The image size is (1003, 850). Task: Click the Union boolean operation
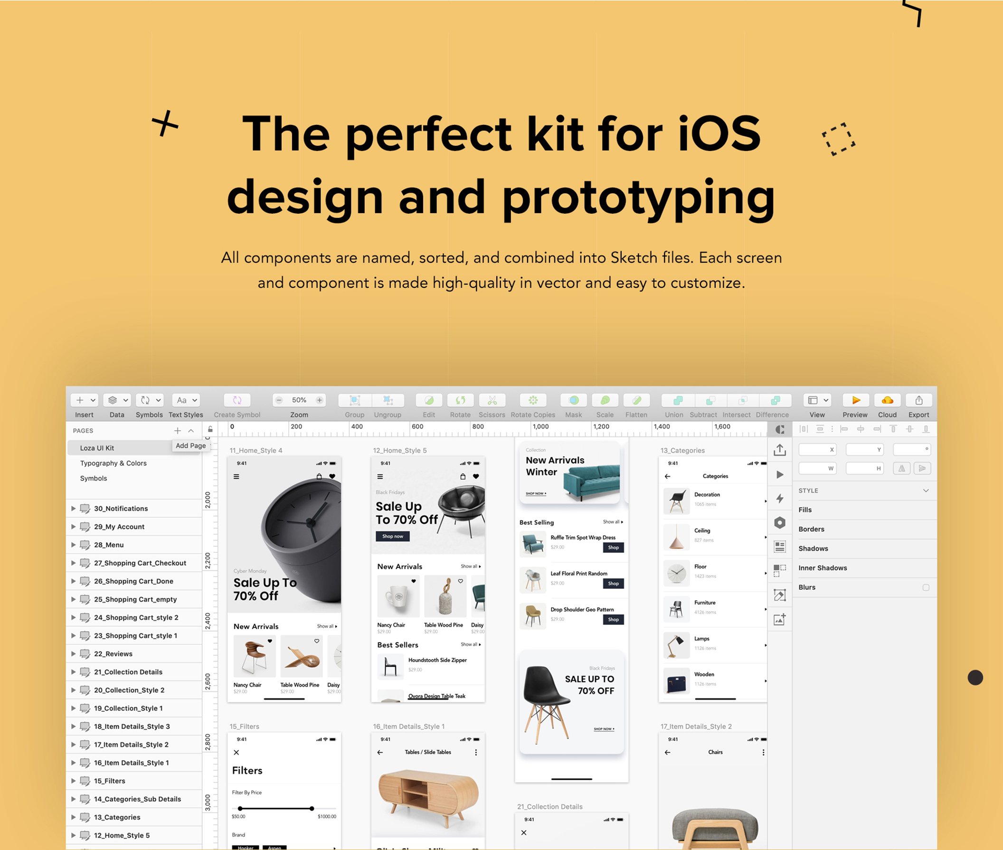[677, 400]
